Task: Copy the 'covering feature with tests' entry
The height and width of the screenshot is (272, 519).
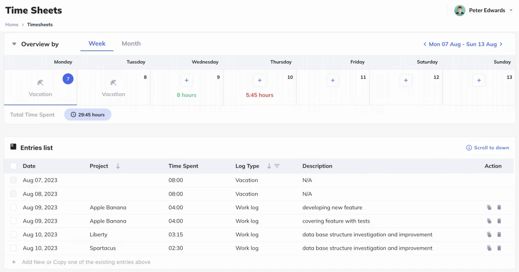Action: [489, 221]
